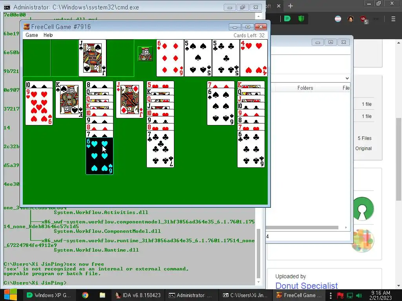Open the Help menu in FreeCell
The height and width of the screenshot is (301, 402).
pos(48,35)
